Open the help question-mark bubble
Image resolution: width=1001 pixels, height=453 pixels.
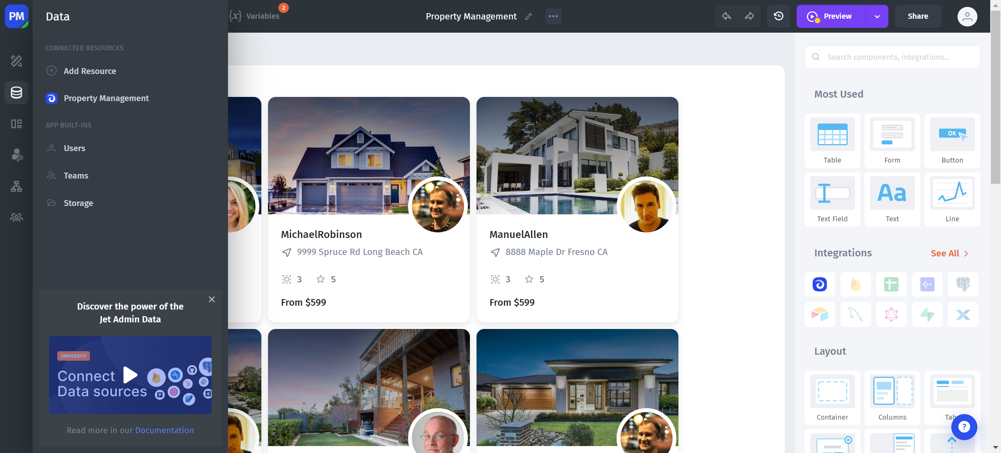coord(964,427)
